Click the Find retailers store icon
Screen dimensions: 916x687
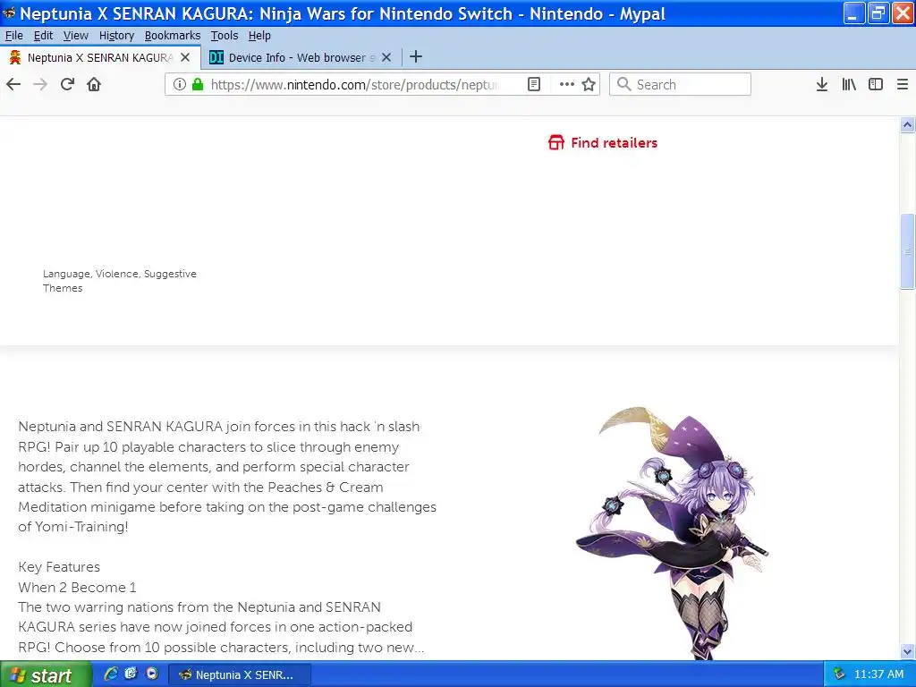556,142
